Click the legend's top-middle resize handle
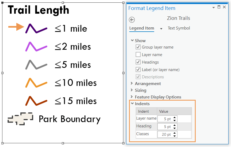231x147 pixels. click(x=63, y=3)
